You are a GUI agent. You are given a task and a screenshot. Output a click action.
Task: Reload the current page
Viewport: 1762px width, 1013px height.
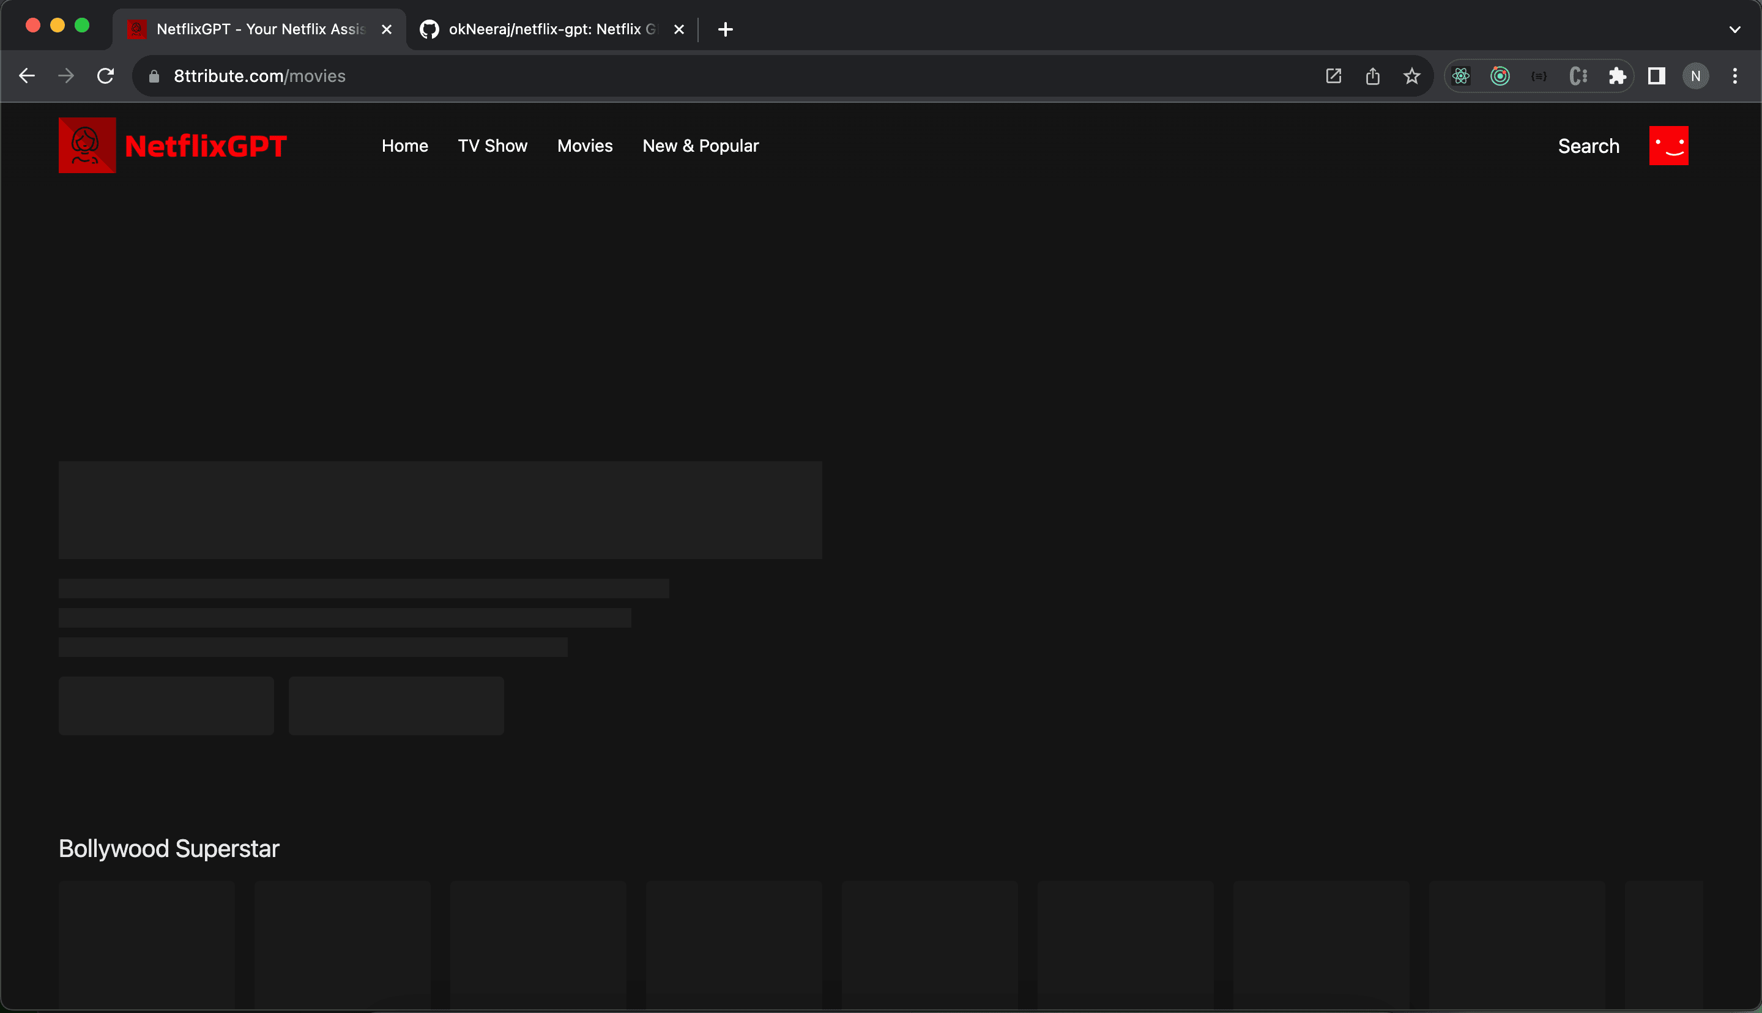105,76
